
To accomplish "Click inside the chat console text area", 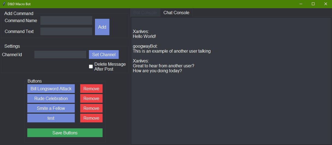I will click(x=231, y=81).
